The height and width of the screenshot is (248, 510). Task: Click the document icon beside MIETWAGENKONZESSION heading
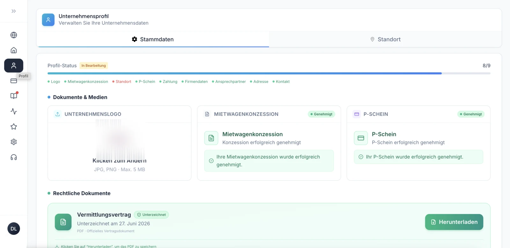coord(207,114)
